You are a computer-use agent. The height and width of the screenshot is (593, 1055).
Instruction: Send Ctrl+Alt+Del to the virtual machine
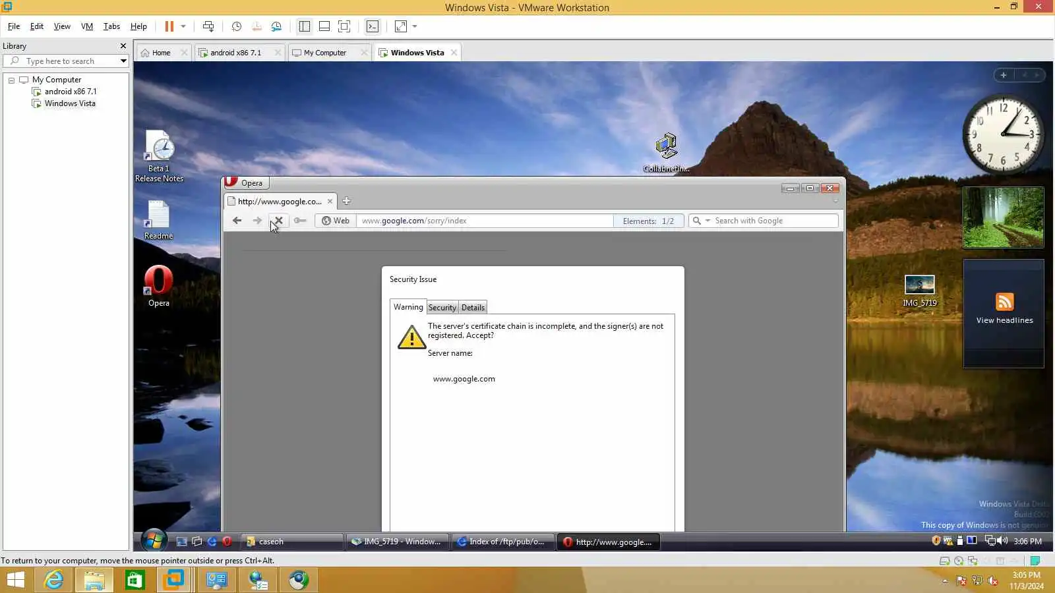pos(208,26)
